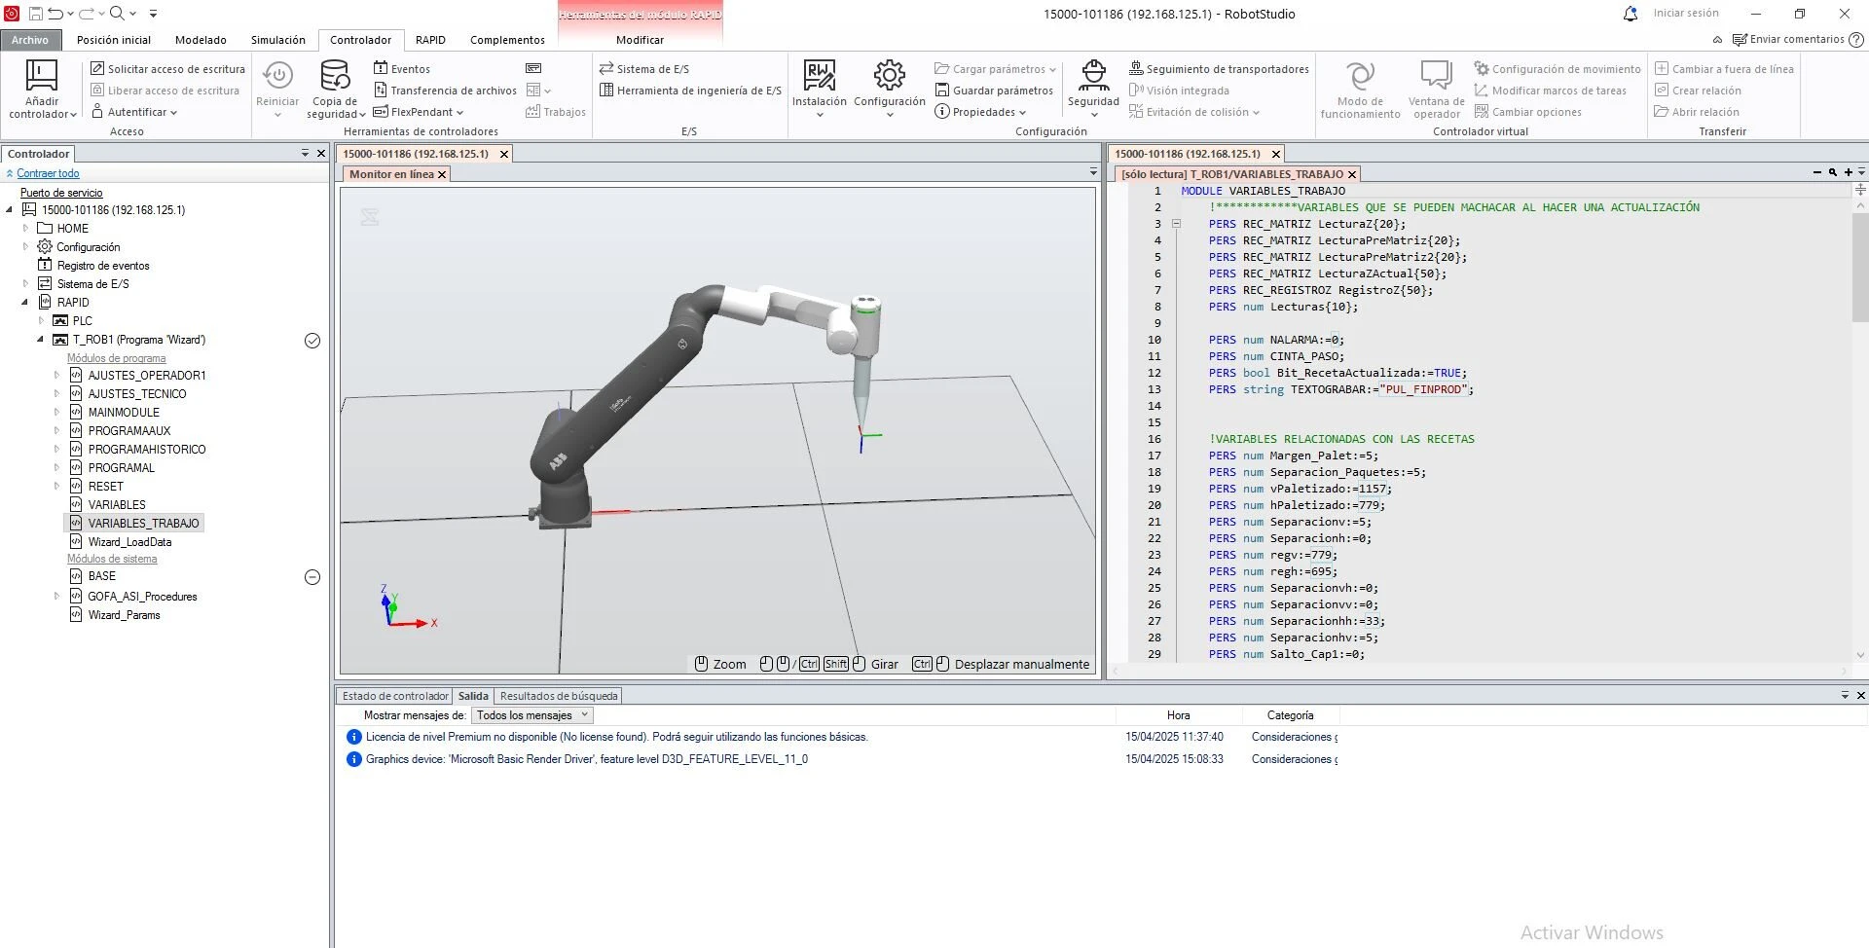1869x948 pixels.
Task: Click the Contraer todo link
Action: [x=47, y=173]
